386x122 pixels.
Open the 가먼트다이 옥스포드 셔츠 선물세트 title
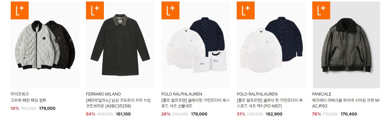click(x=196, y=103)
